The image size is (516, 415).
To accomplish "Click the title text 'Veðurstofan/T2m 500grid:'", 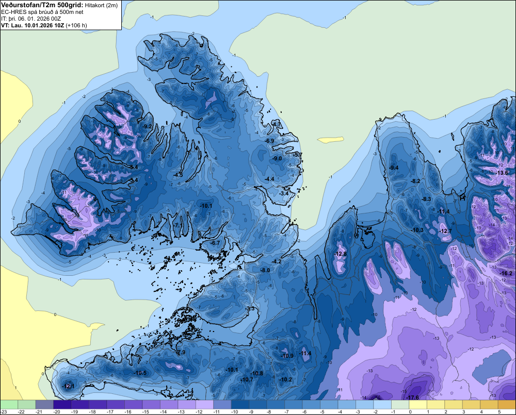I will [x=42, y=5].
